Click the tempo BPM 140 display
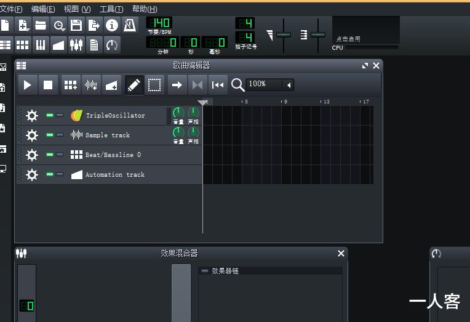The height and width of the screenshot is (322, 470). pos(159,23)
